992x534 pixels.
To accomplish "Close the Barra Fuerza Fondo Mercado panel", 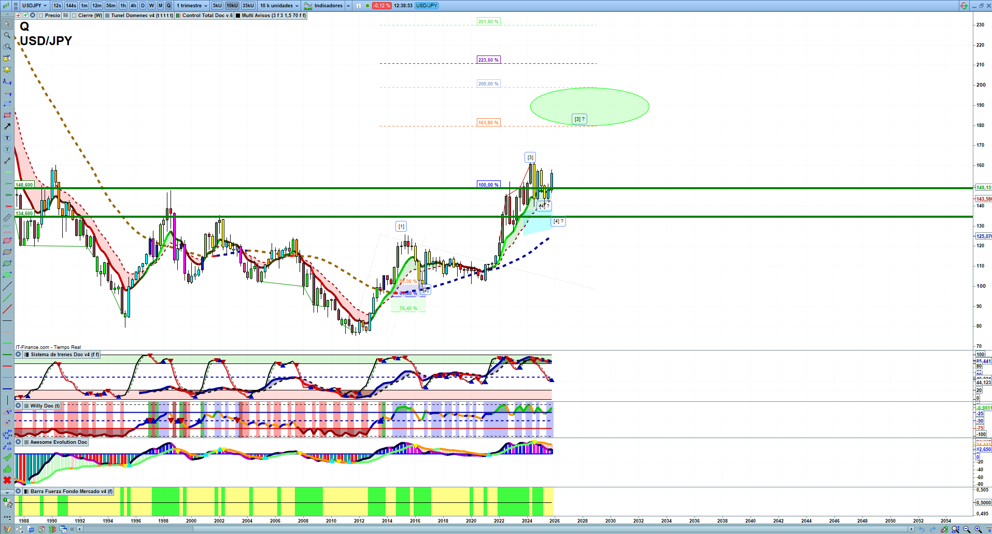I will coord(18,491).
